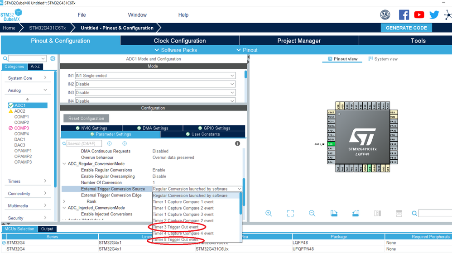Open Window menu
This screenshot has width=452, height=253.
point(137,15)
